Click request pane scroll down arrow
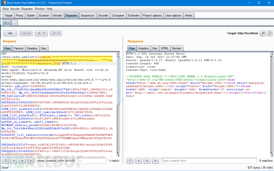 click(x=118, y=155)
